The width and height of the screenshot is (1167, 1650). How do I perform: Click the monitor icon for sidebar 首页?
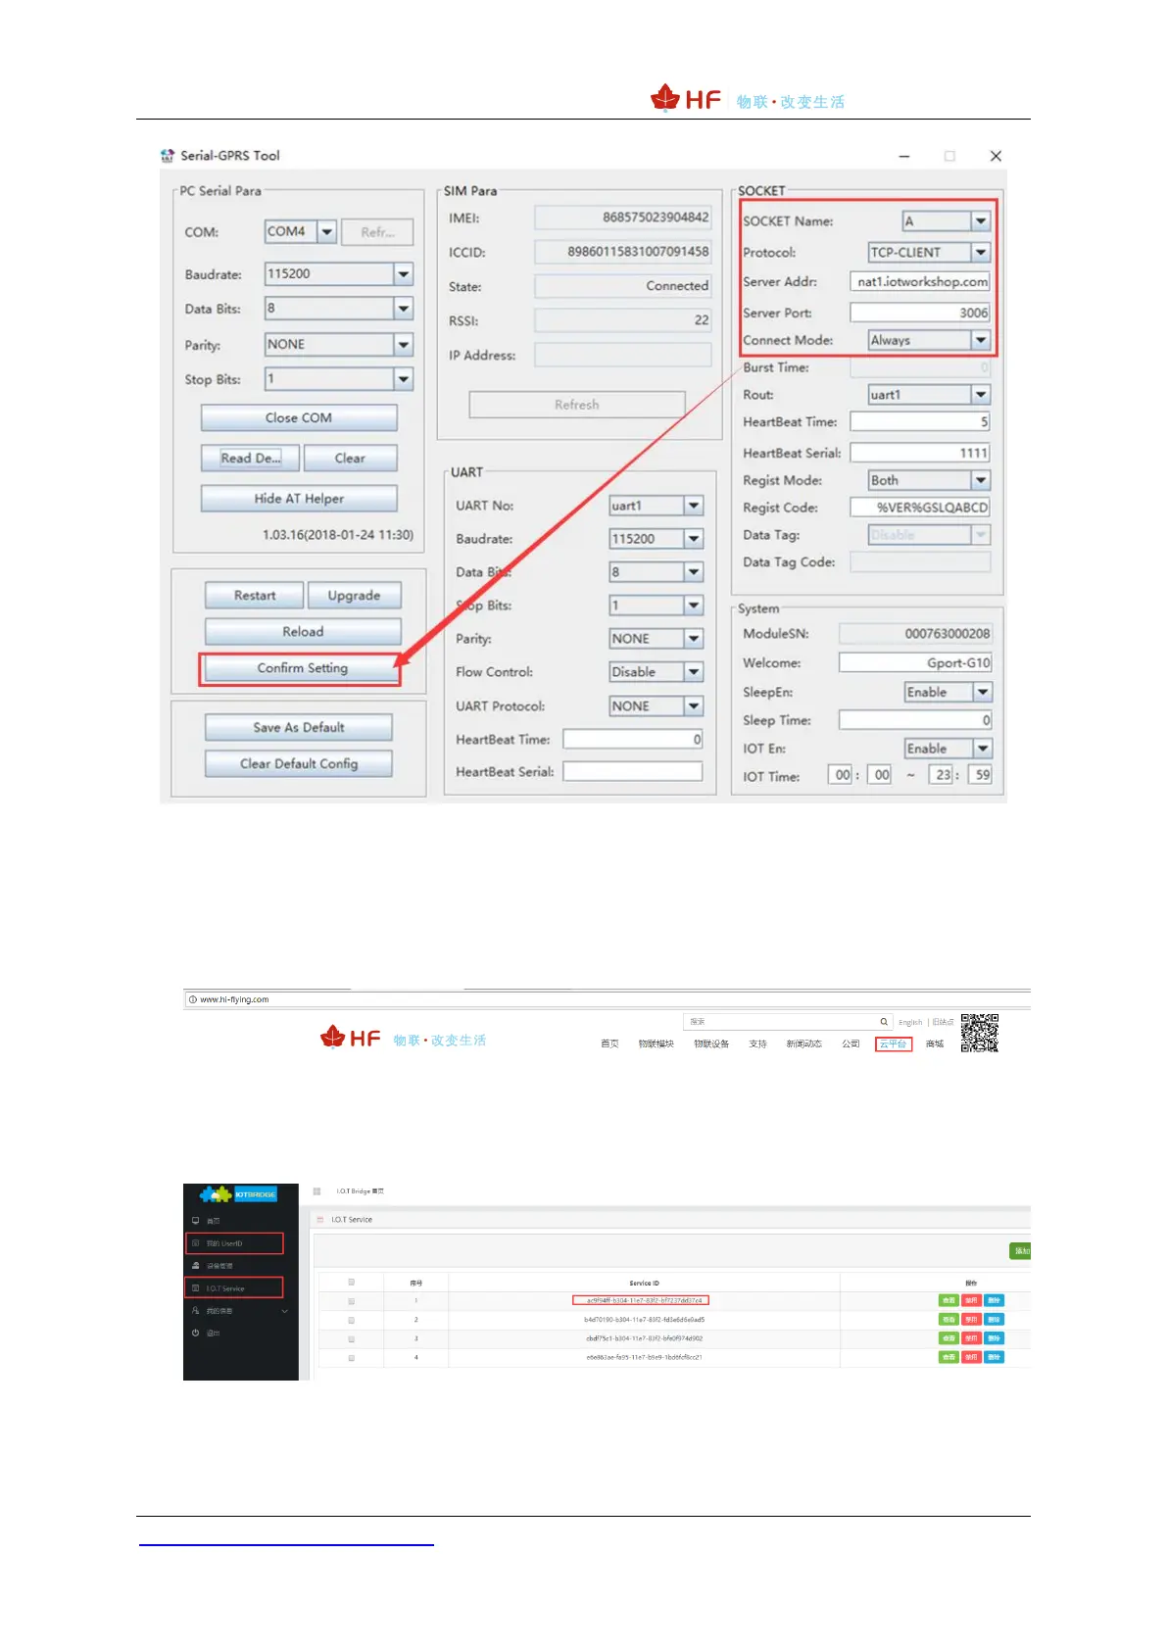click(195, 1221)
